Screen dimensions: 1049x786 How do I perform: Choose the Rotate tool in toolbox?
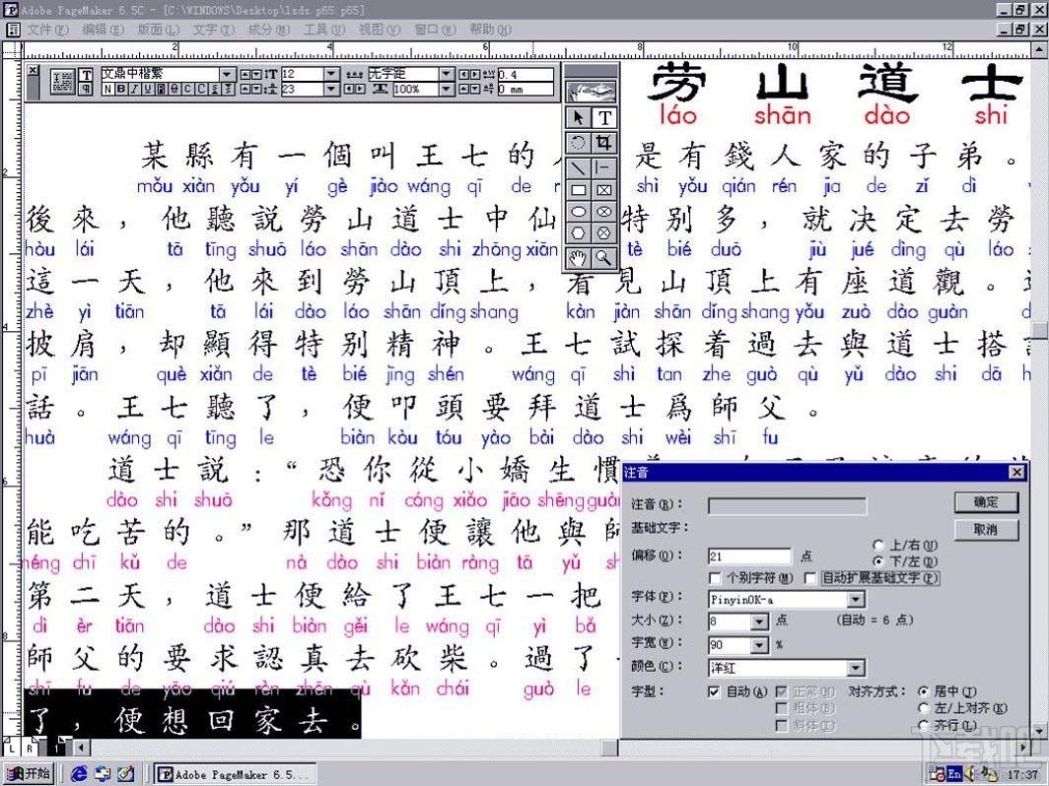pos(579,143)
